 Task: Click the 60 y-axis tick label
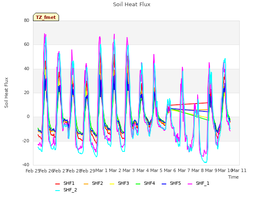point(26,45)
